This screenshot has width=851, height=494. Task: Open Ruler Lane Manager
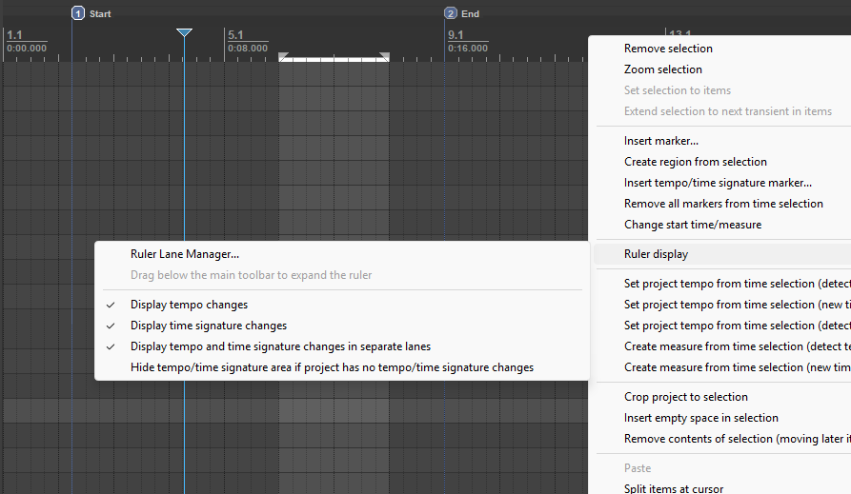[x=185, y=254]
